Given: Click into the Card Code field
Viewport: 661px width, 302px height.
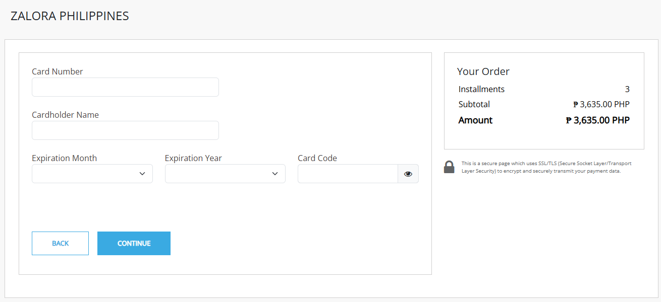Looking at the screenshot, I should pos(348,174).
